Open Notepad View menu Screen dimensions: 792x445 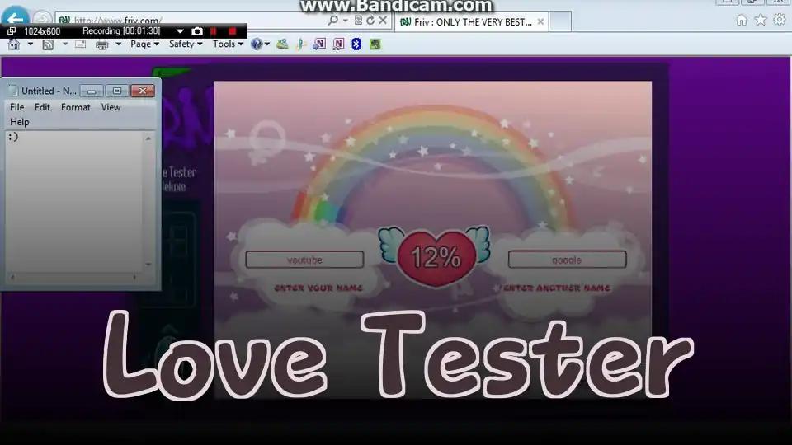coord(111,107)
